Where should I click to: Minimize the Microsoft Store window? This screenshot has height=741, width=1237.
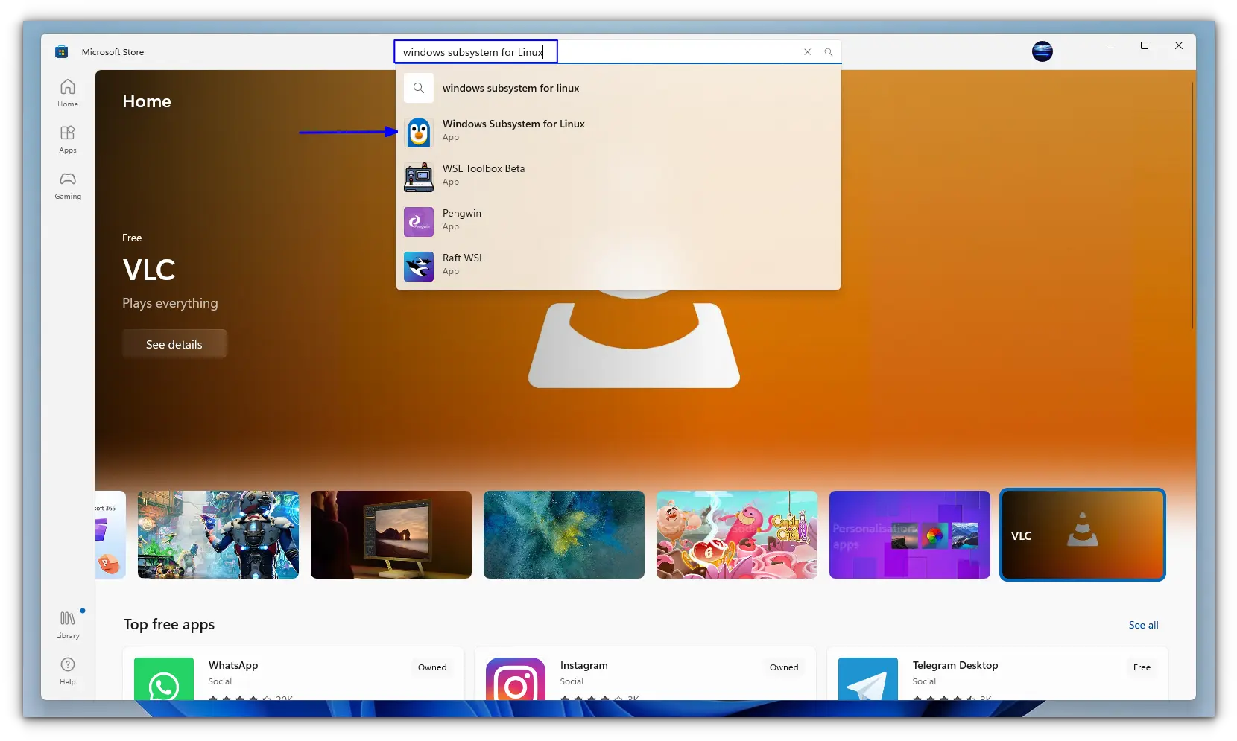pyautogui.click(x=1110, y=45)
